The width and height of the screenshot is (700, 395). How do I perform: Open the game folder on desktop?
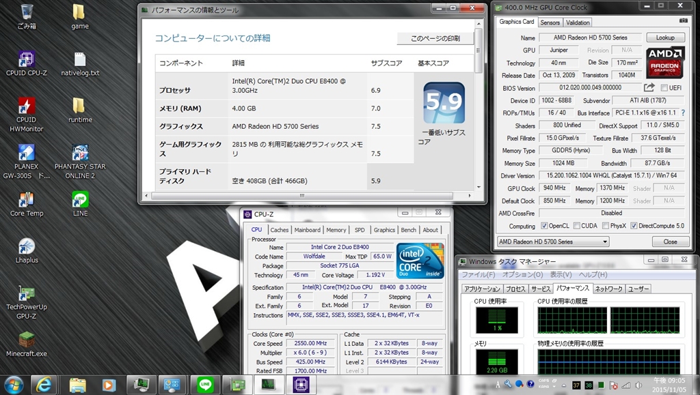(79, 16)
